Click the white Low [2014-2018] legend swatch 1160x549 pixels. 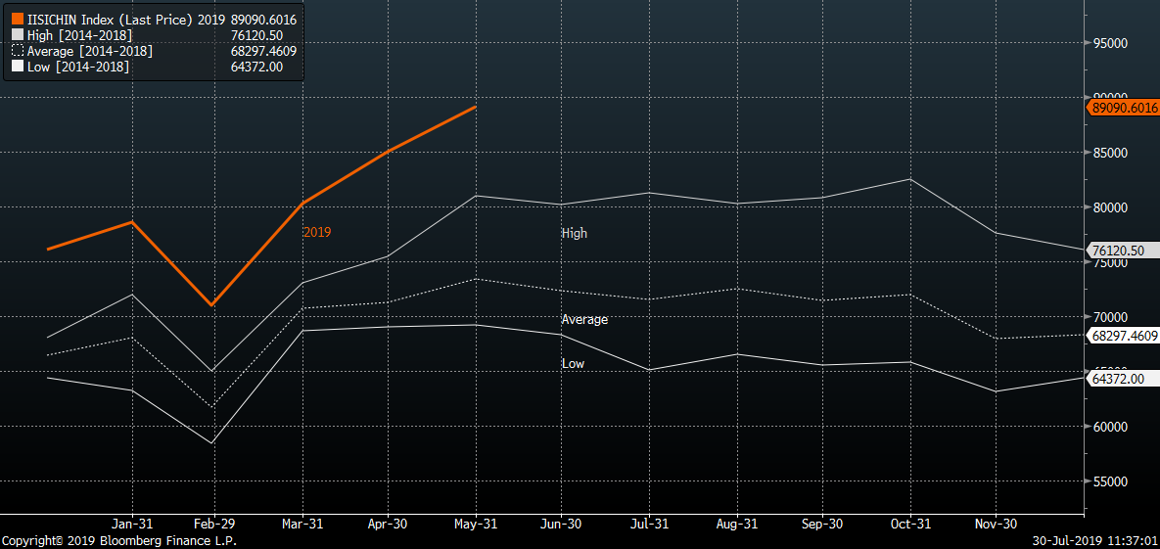(18, 67)
